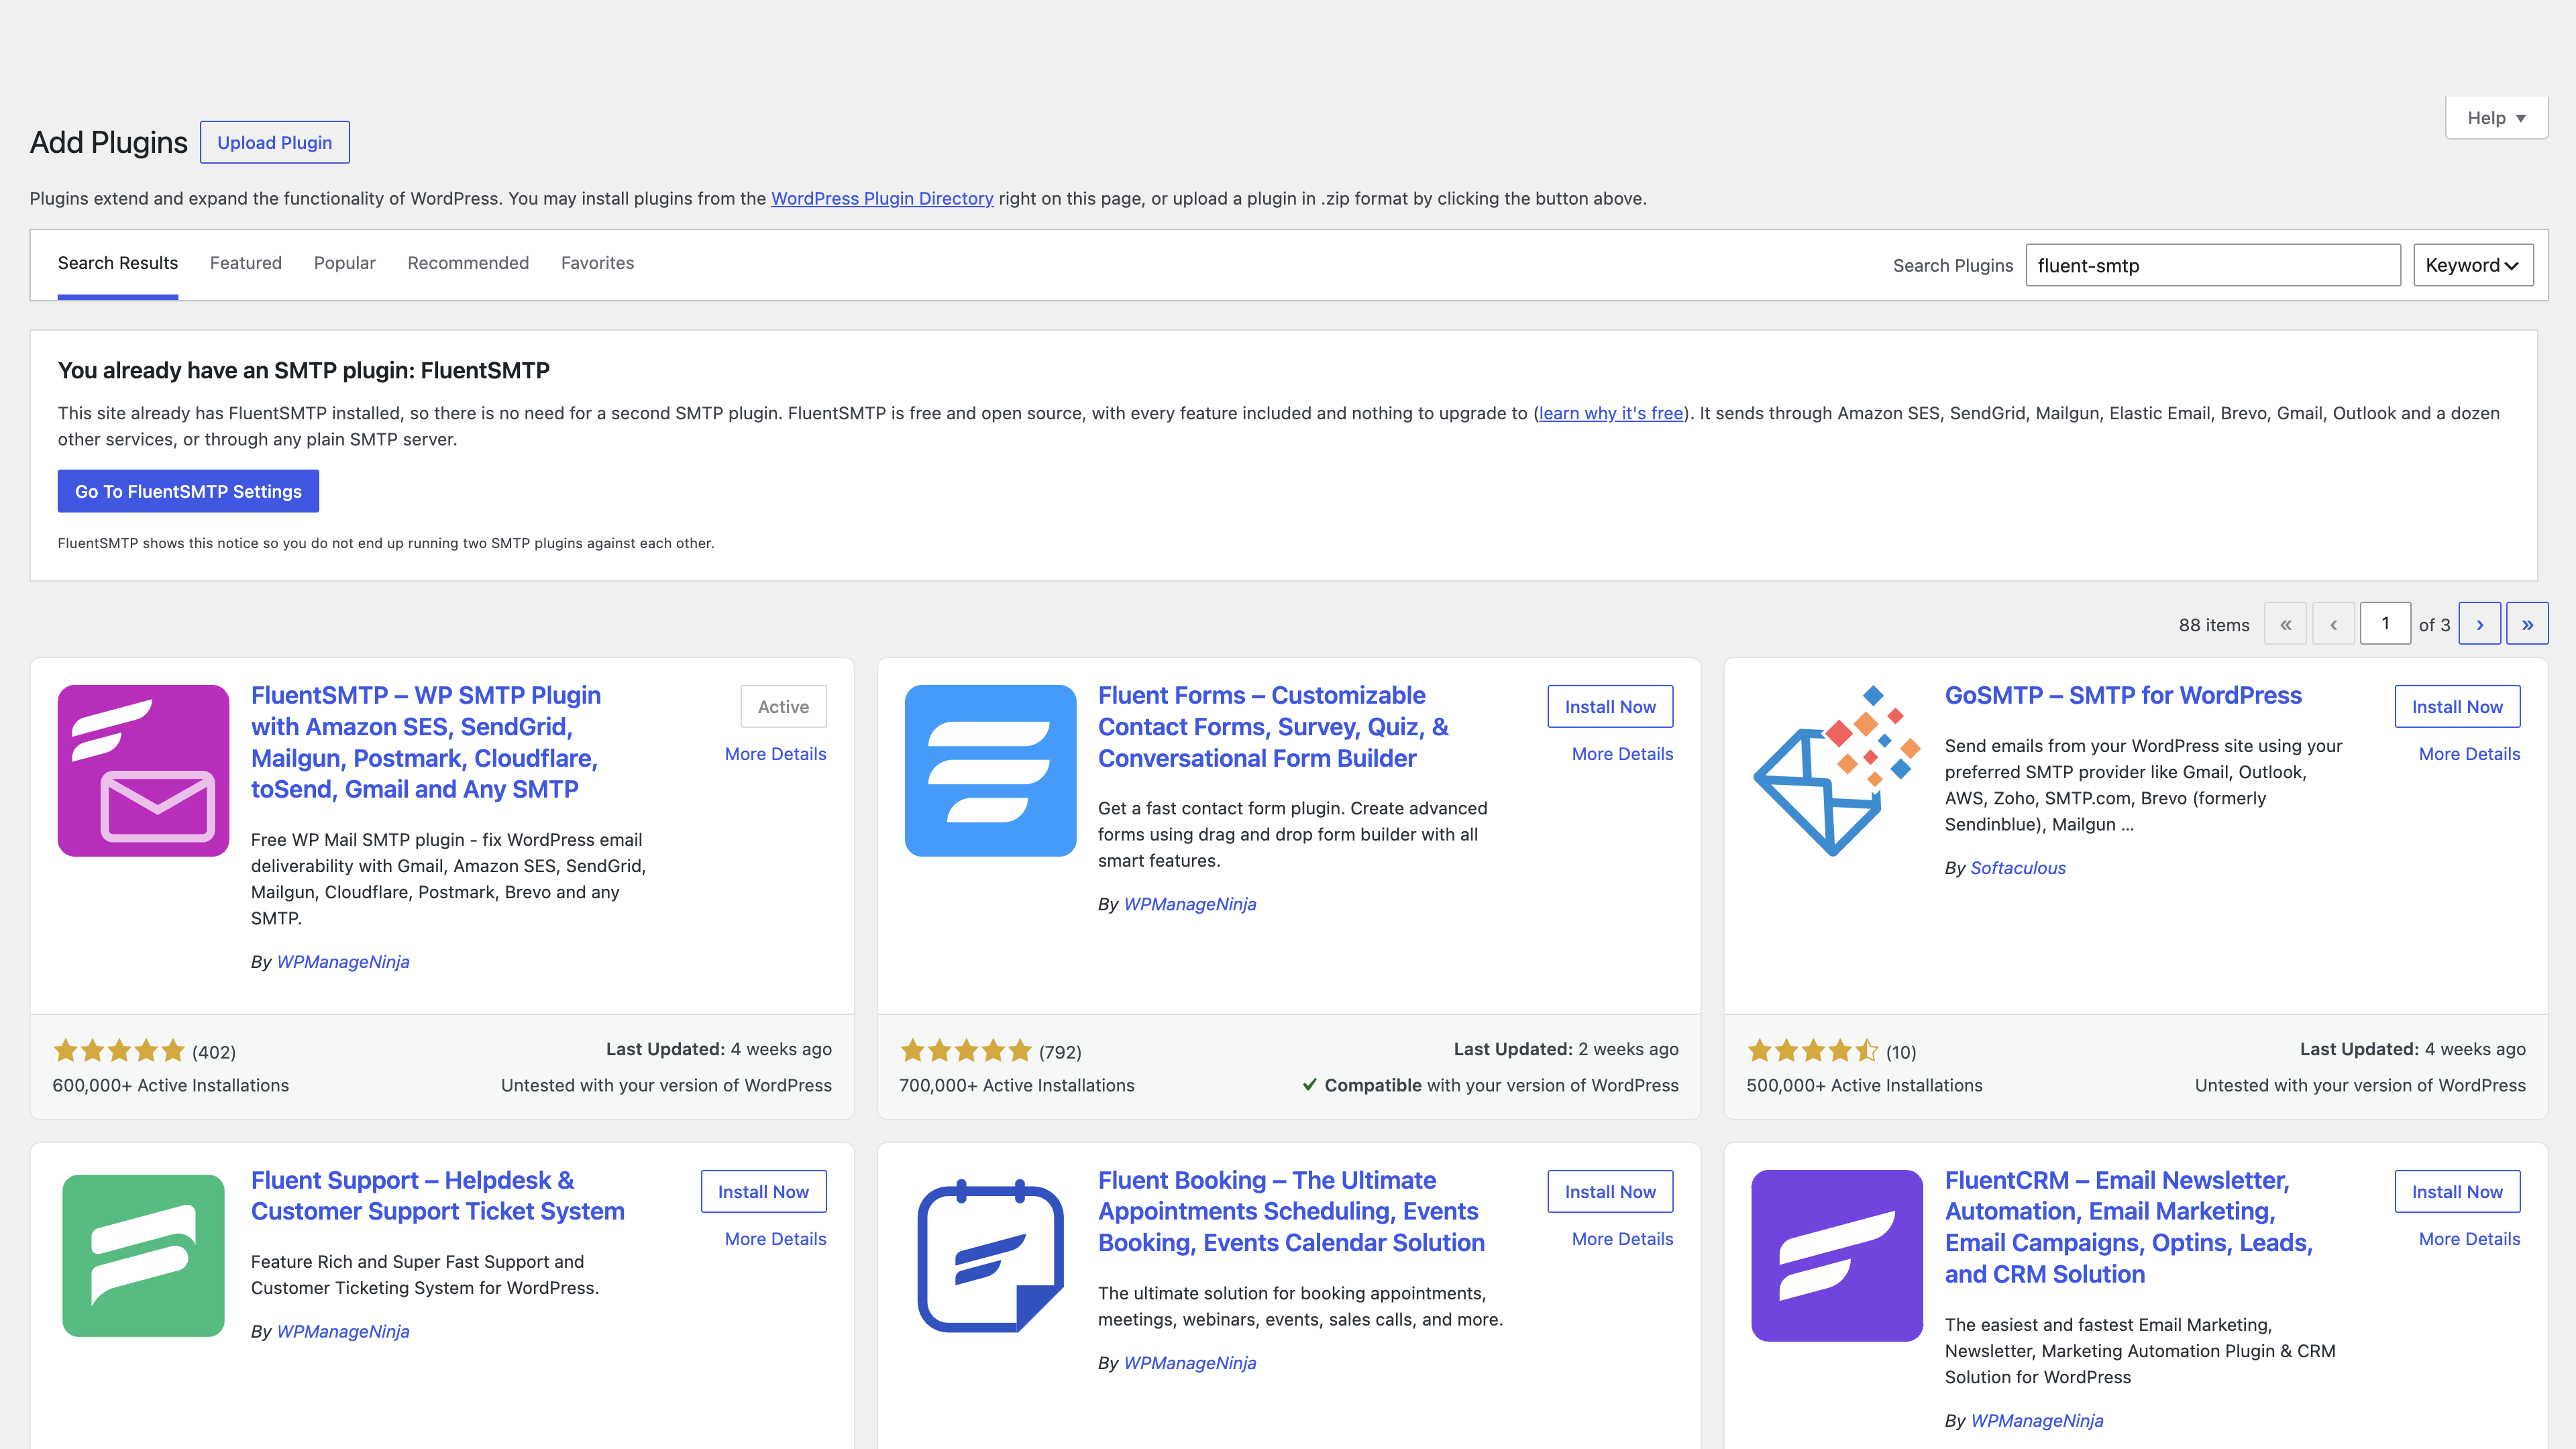View More Details for Fluent Forms
The width and height of the screenshot is (2576, 1449).
(x=1622, y=754)
